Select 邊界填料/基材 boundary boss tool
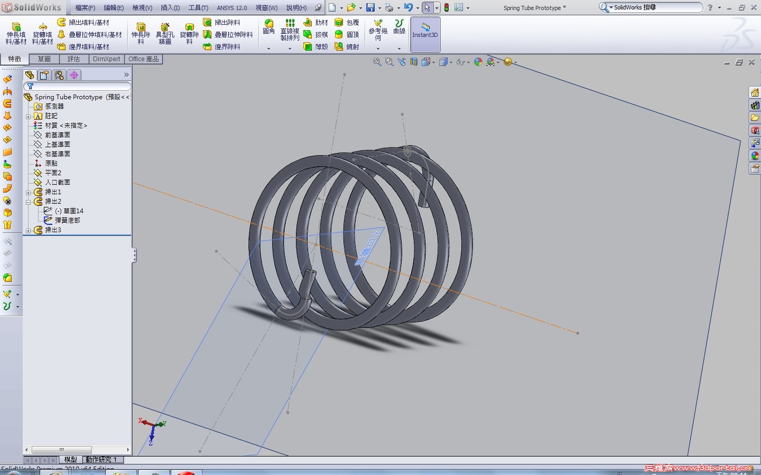The image size is (761, 475). point(83,46)
